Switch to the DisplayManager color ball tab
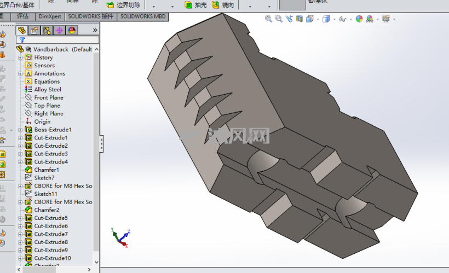The image size is (449, 273). coord(72,30)
